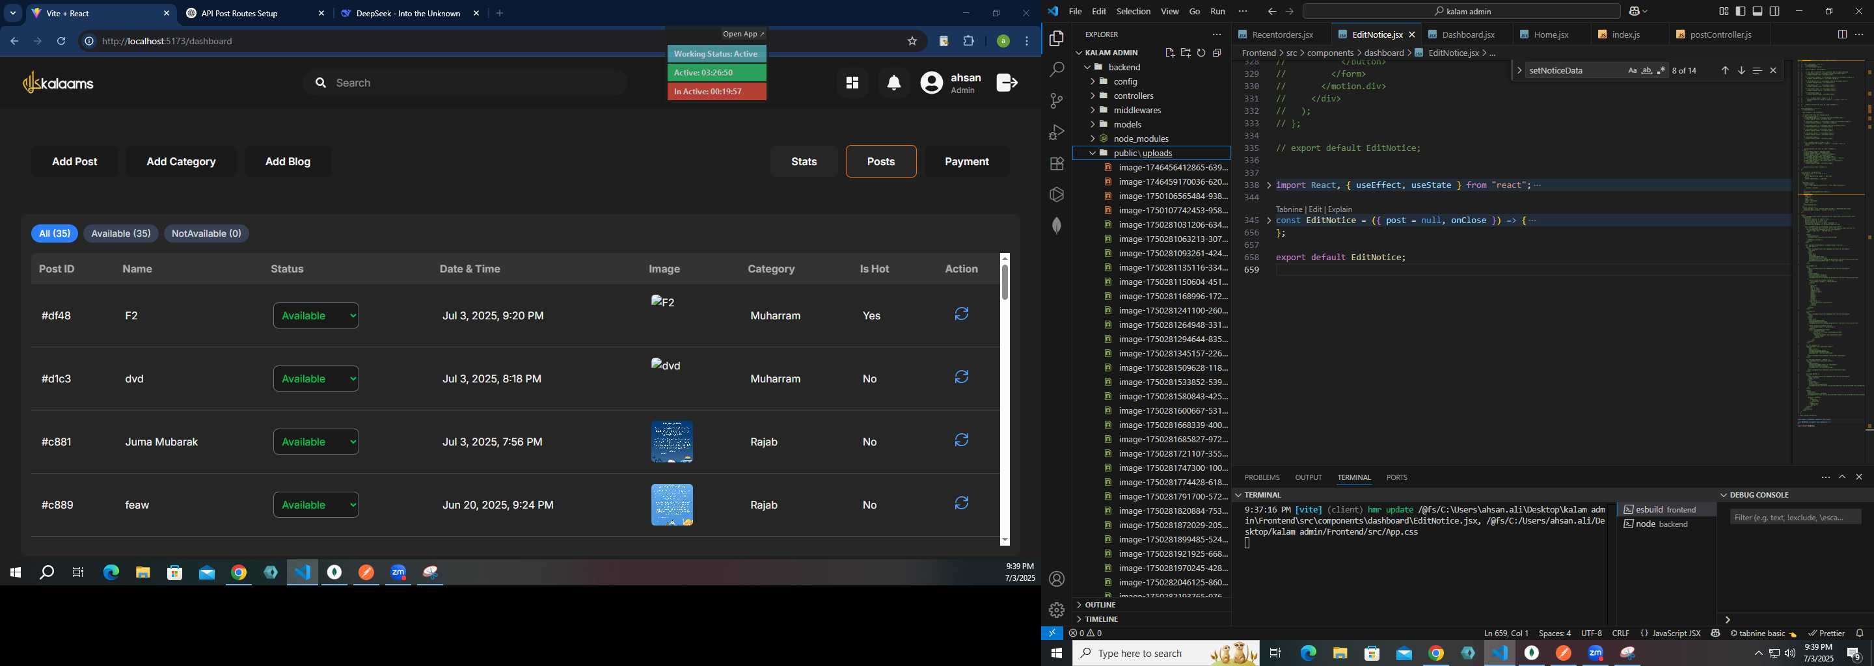
Task: Open the Payment section button
Action: coord(967,161)
